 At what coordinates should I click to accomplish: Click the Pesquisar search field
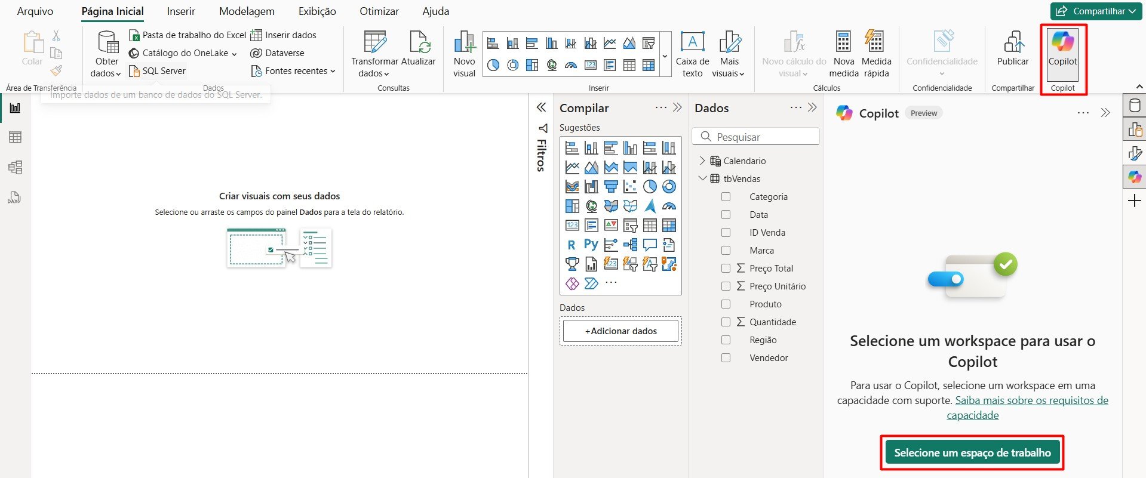(x=755, y=137)
